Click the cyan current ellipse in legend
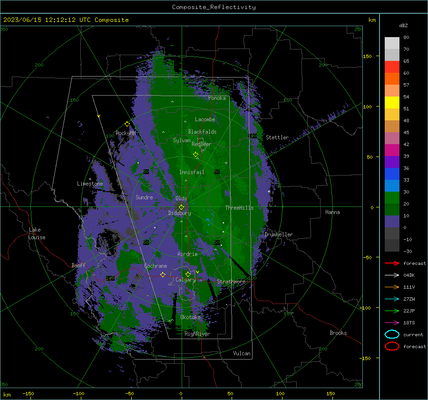The image size is (428, 400). [x=392, y=334]
